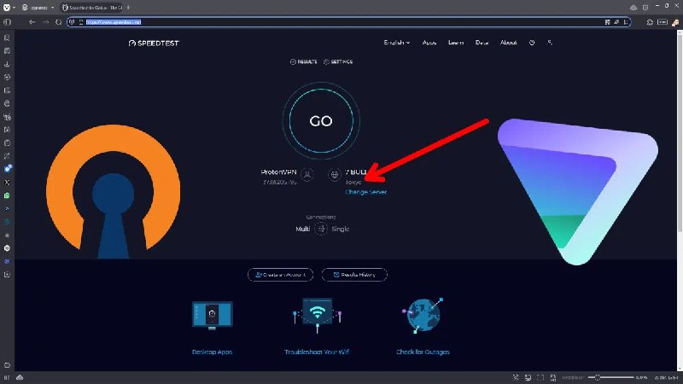The width and height of the screenshot is (683, 384).
Task: Click the reset zoom button
Action: [572, 377]
